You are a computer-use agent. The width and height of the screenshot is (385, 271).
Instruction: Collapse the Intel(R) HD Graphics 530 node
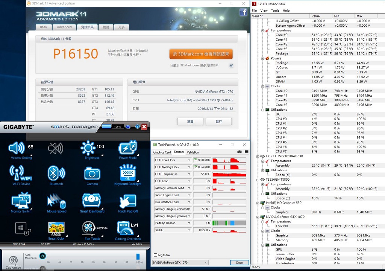pos(258,203)
